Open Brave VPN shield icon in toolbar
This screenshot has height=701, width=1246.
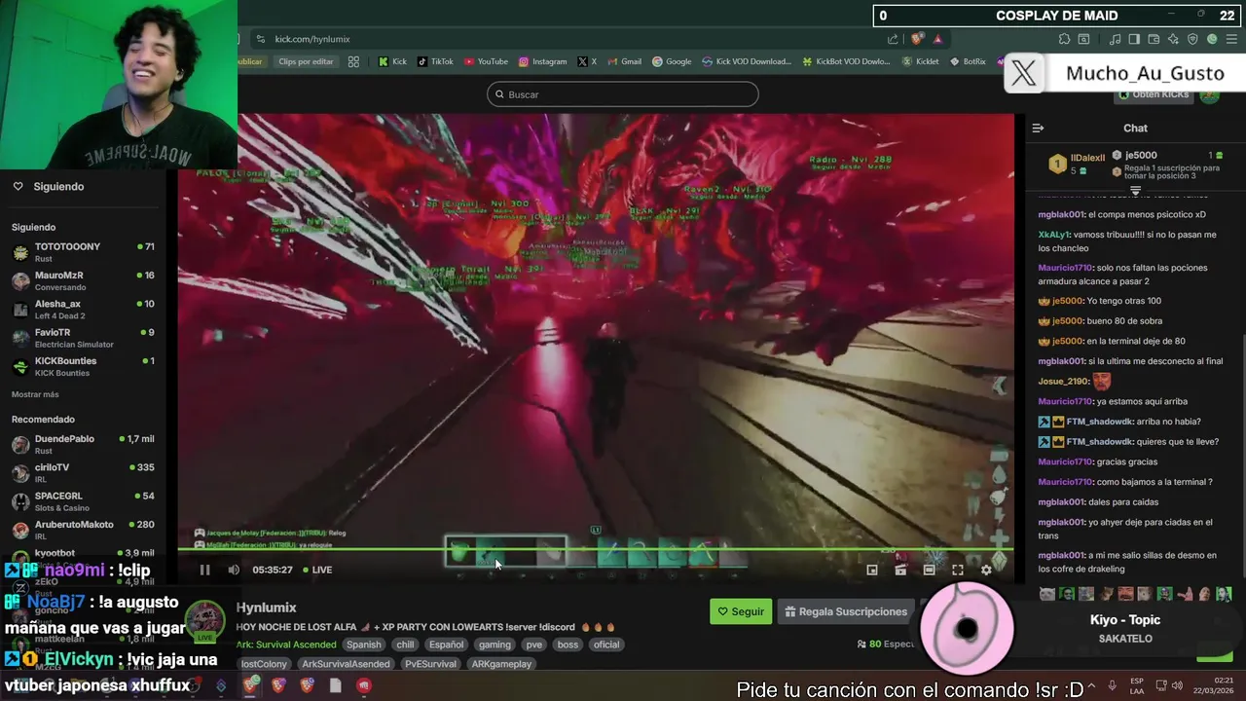click(x=1192, y=39)
